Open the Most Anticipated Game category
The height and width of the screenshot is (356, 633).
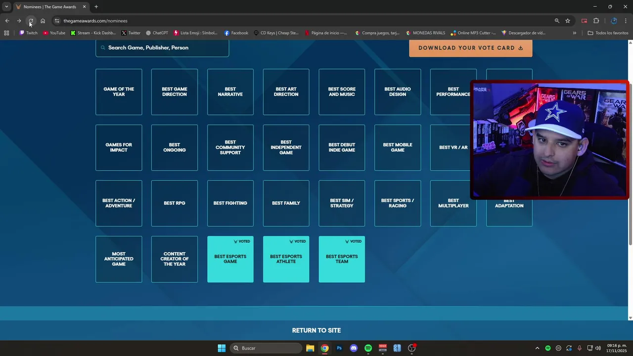point(119,259)
